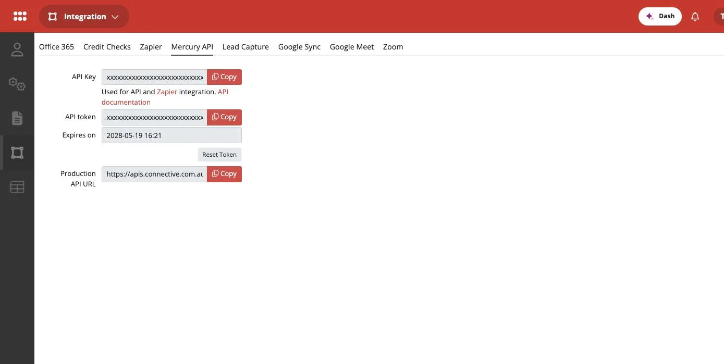Switch to the Office 365 tab

56,47
